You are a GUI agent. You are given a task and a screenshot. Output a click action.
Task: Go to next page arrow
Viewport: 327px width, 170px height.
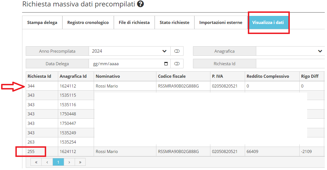69,162
